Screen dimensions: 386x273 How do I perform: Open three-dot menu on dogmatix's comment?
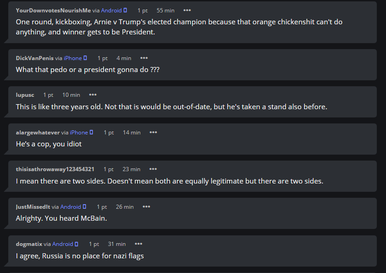[x=138, y=244]
